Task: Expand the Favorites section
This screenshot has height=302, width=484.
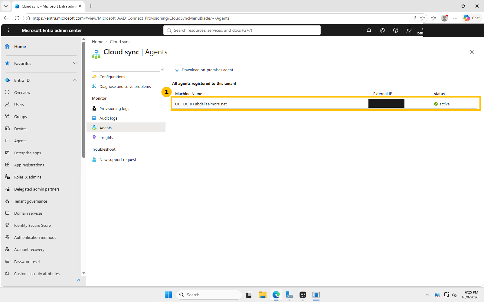Action: pos(75,63)
